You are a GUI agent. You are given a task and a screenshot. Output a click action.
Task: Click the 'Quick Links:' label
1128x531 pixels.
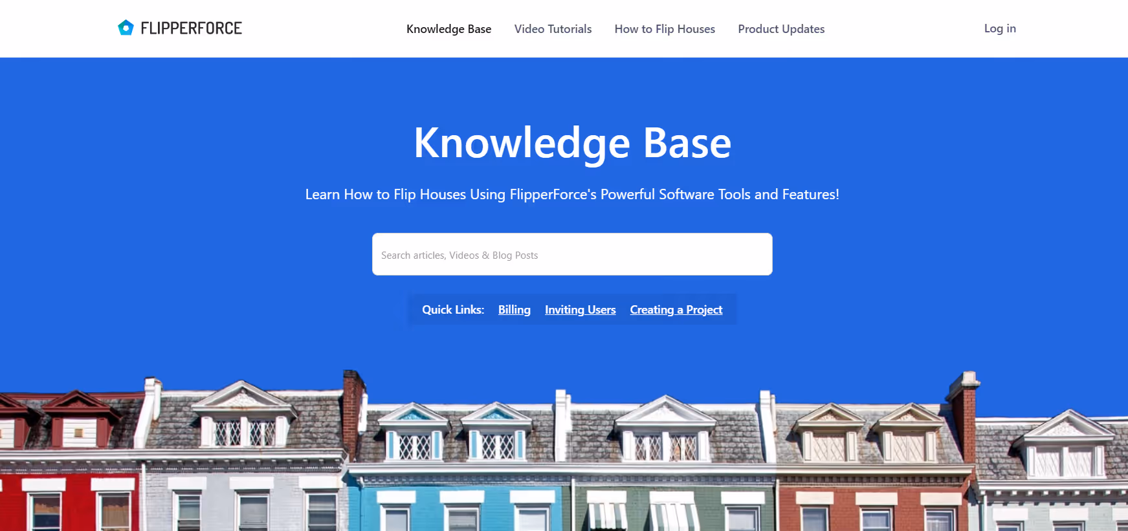click(x=453, y=310)
